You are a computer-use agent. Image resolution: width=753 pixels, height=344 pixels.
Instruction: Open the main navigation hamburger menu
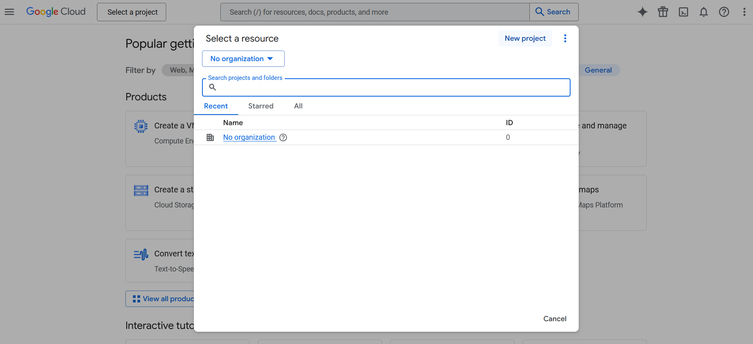click(x=9, y=12)
